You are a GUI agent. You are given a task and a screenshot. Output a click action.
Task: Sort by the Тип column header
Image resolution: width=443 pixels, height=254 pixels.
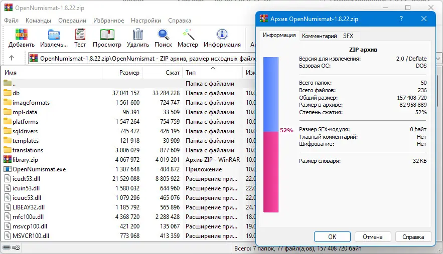(212, 73)
